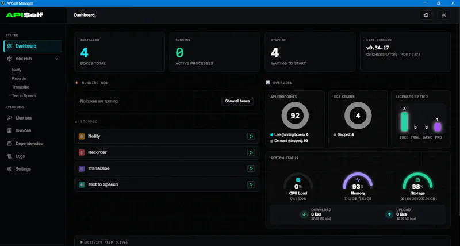460x246 pixels.
Task: Click the Show all boxes button
Action: [x=237, y=101]
